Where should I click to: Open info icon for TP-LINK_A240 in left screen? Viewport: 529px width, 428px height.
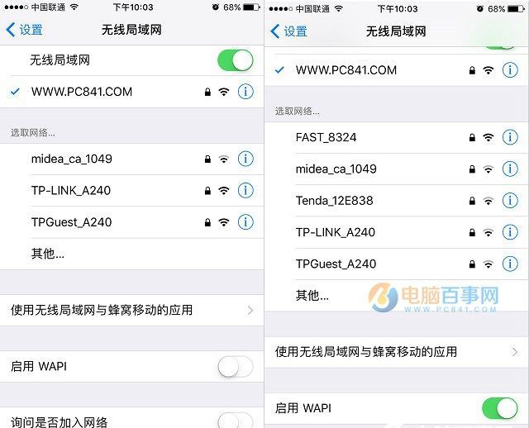(245, 191)
